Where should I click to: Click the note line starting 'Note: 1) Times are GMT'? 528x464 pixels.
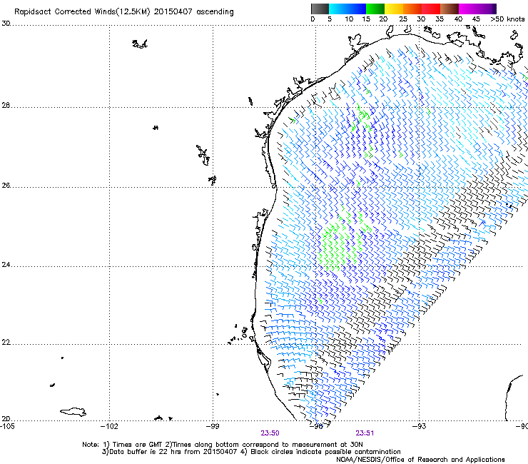tap(223, 445)
